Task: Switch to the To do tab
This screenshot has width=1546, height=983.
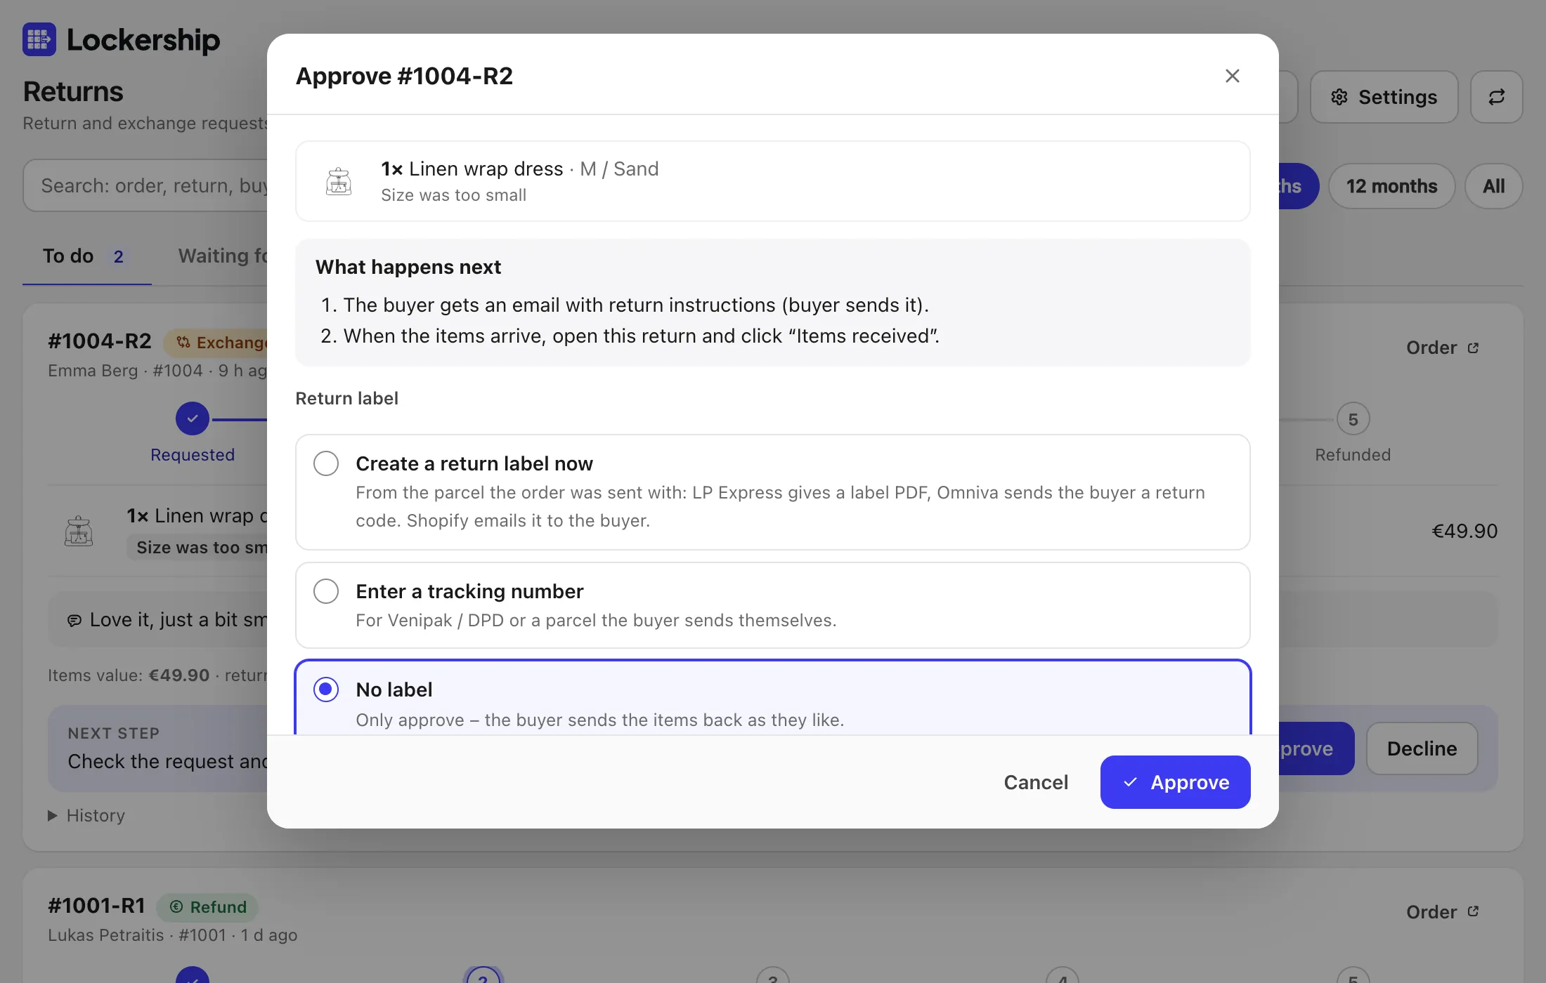Action: [x=86, y=256]
